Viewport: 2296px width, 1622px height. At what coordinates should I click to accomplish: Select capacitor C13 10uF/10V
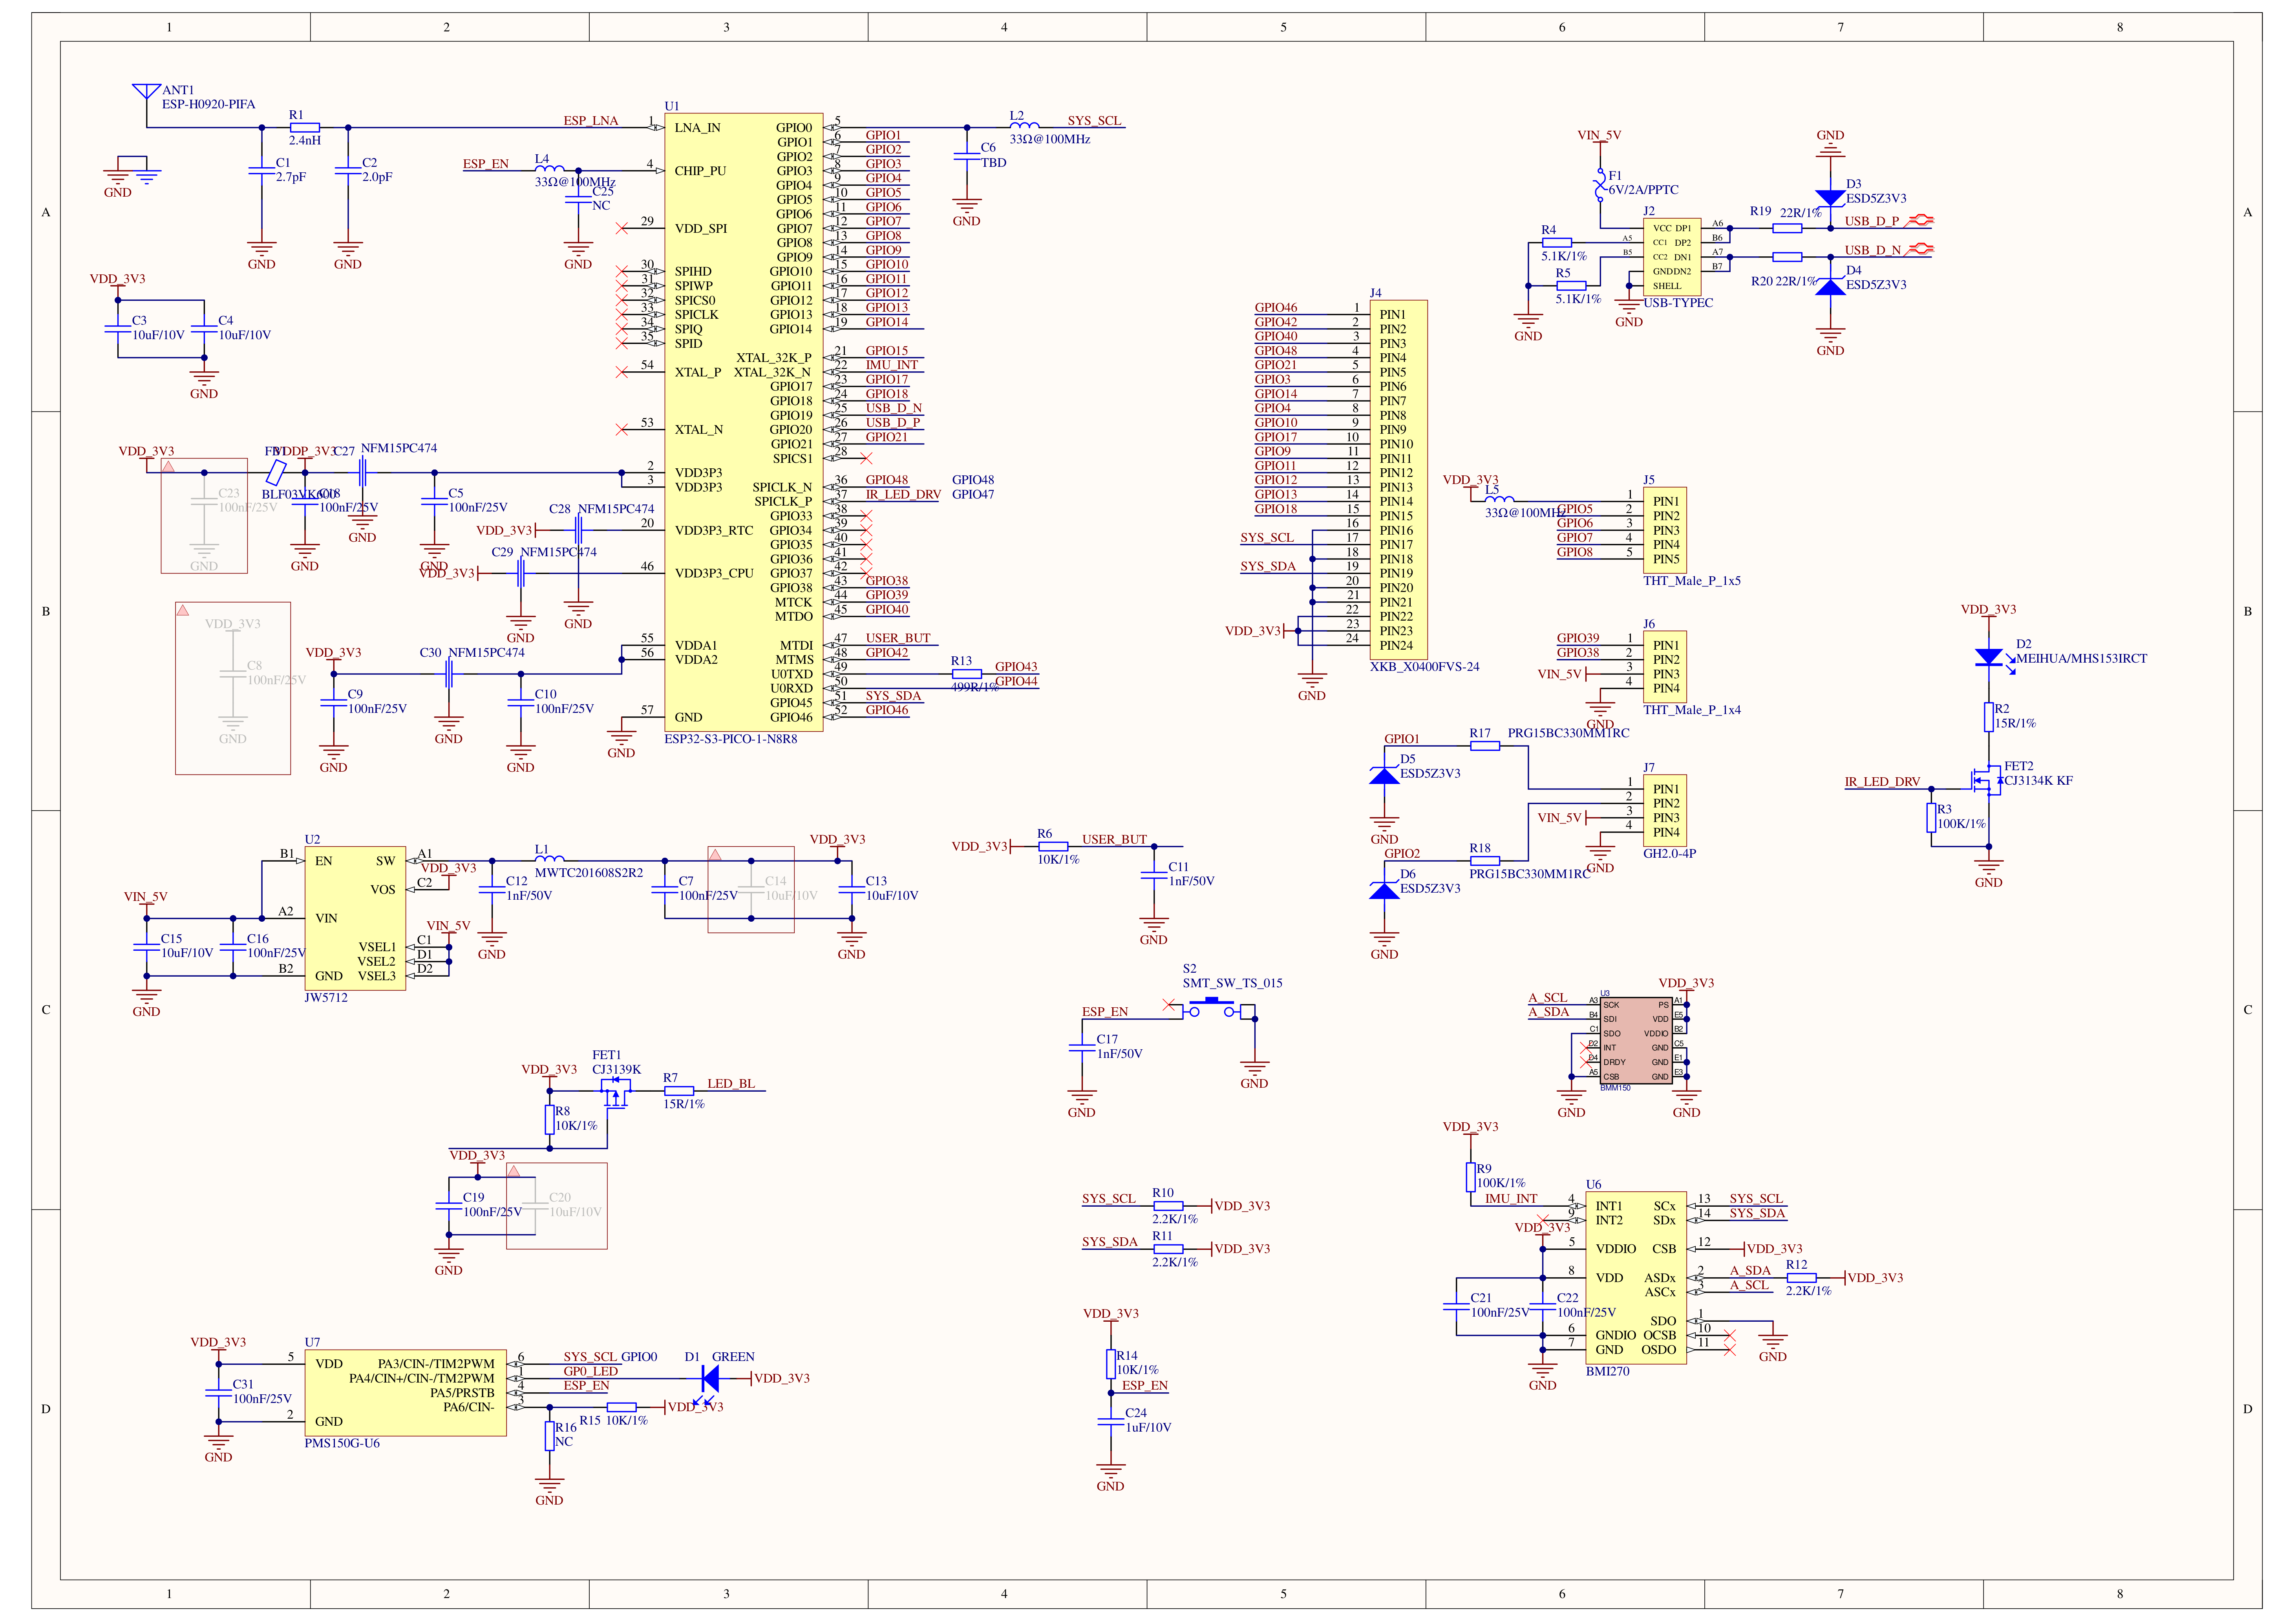point(851,889)
